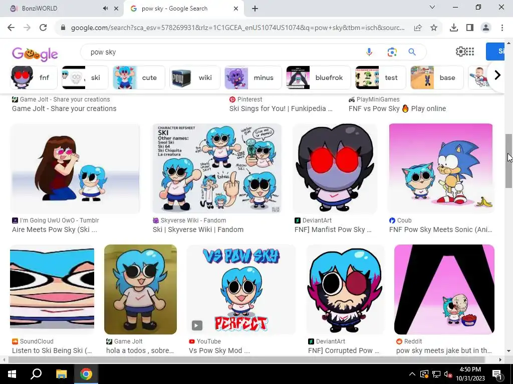Click the share page icon in address bar
513x384 pixels.
tap(418, 28)
